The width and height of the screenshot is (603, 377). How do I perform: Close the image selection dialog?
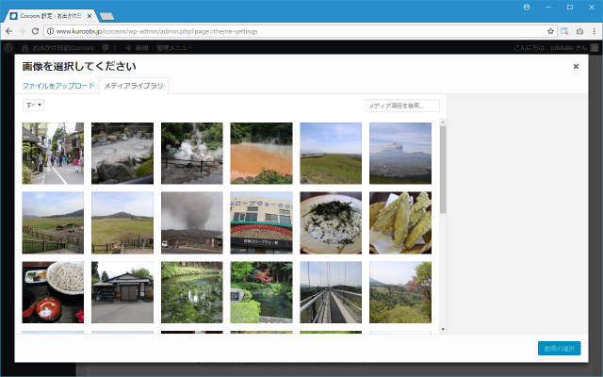coord(576,66)
